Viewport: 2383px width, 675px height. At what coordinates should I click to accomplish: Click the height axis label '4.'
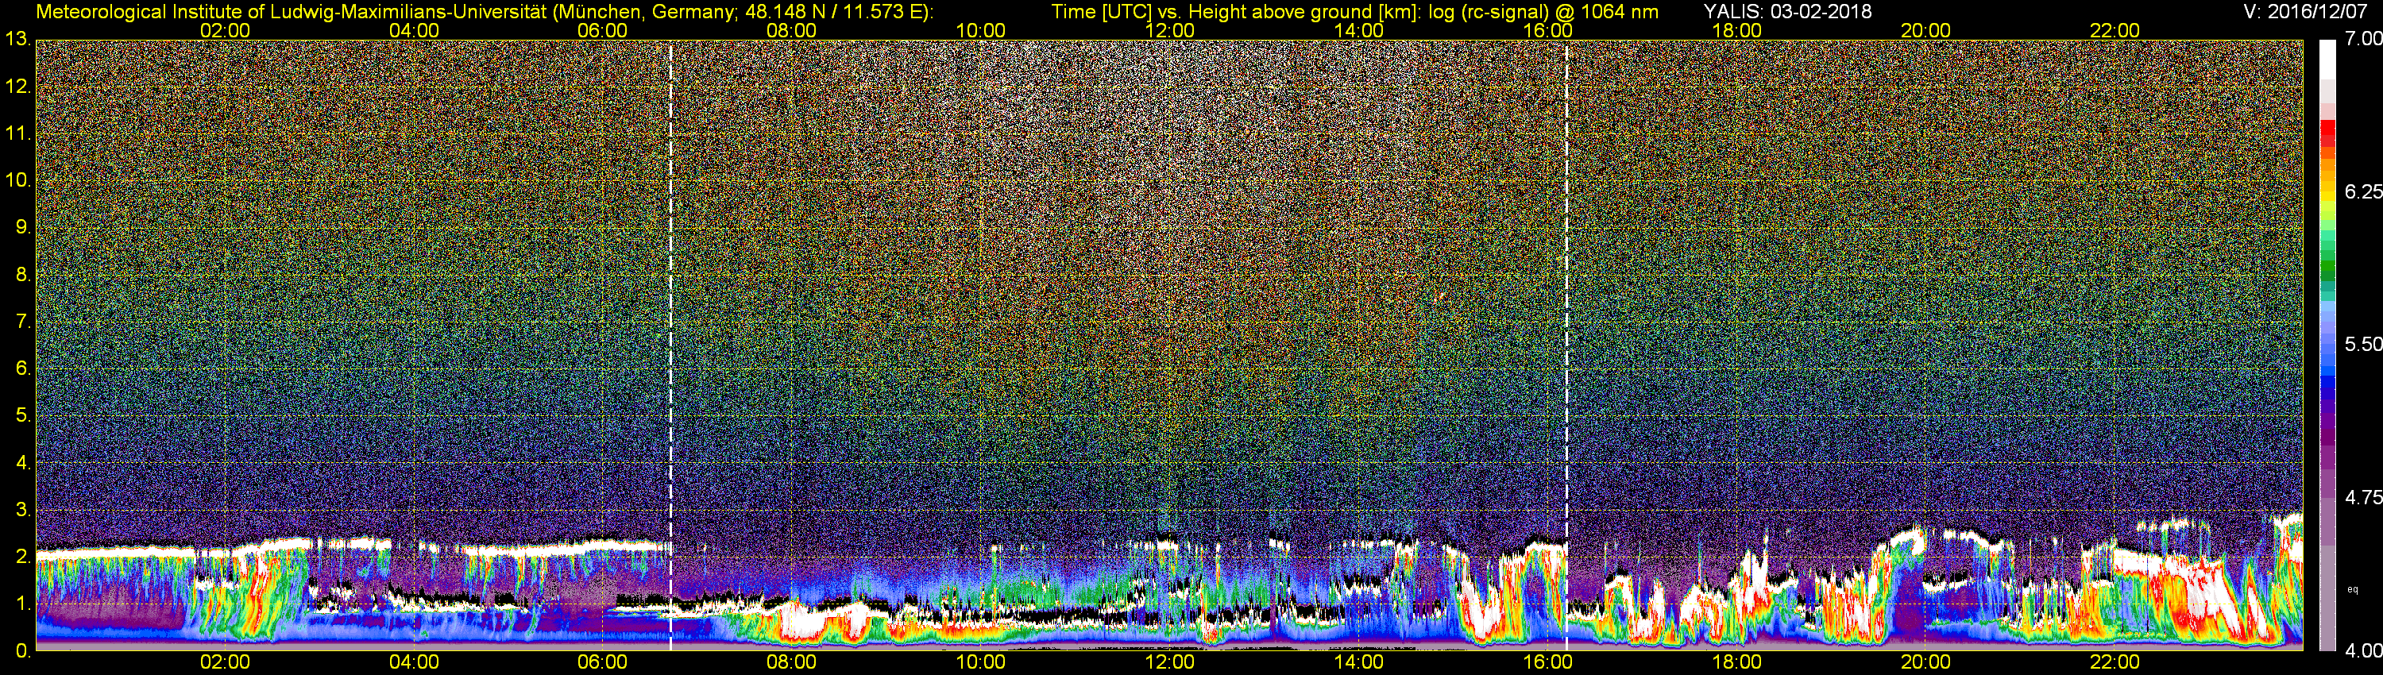coord(23,462)
